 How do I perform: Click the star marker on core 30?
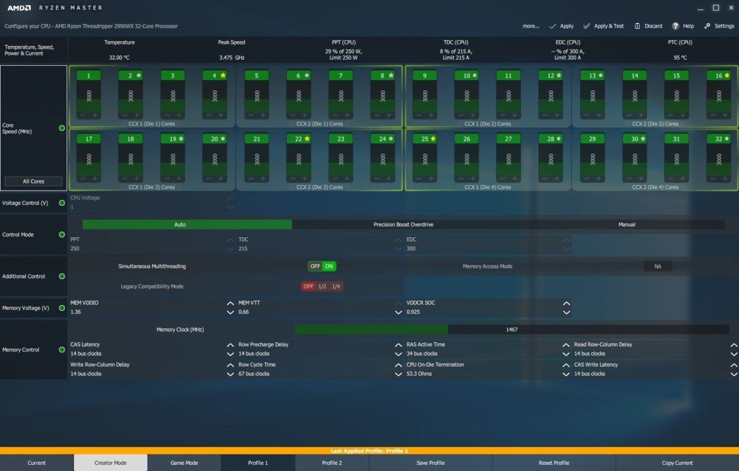coord(643,139)
